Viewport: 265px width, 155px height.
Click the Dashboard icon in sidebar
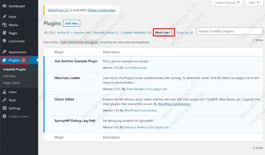click(4, 6)
